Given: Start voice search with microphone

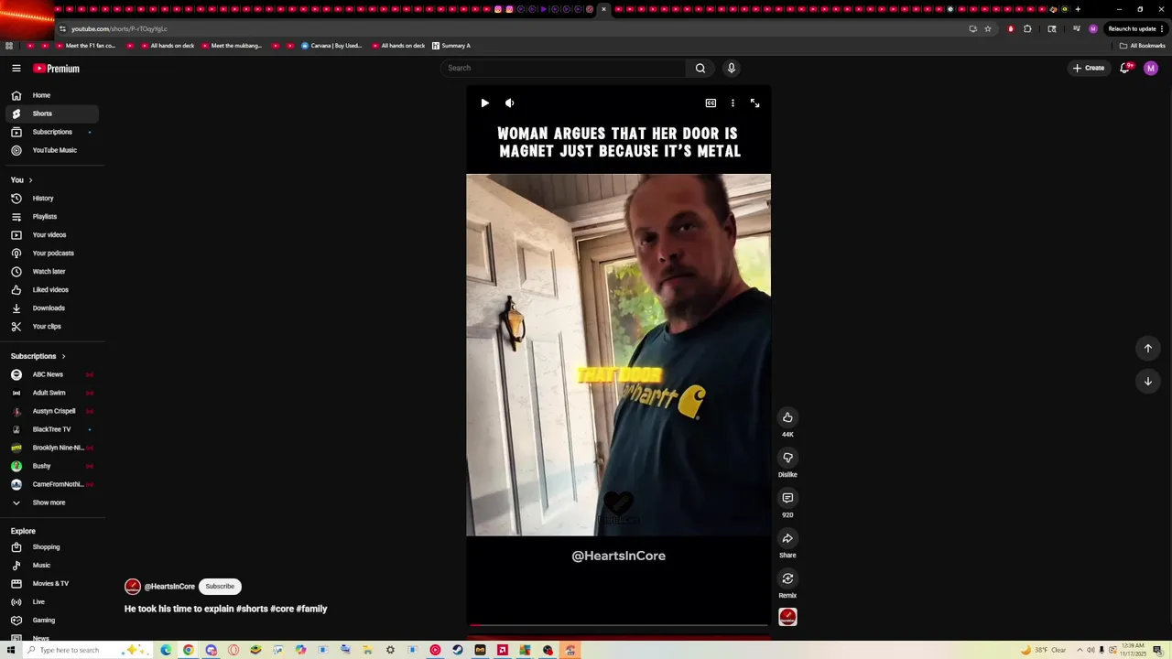Looking at the screenshot, I should point(732,68).
